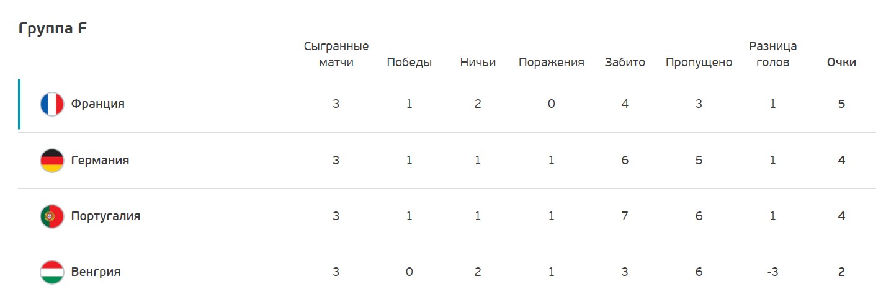Click Portugal's goals scored value 7

625,216
